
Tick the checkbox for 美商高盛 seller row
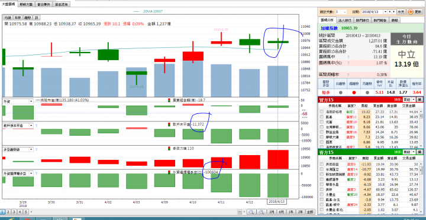(x=321, y=164)
